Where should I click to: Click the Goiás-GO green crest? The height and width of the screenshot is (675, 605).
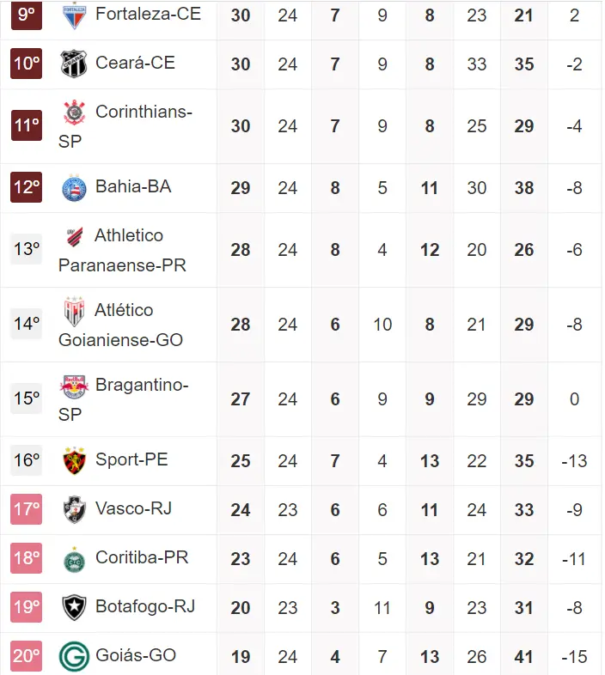[74, 656]
